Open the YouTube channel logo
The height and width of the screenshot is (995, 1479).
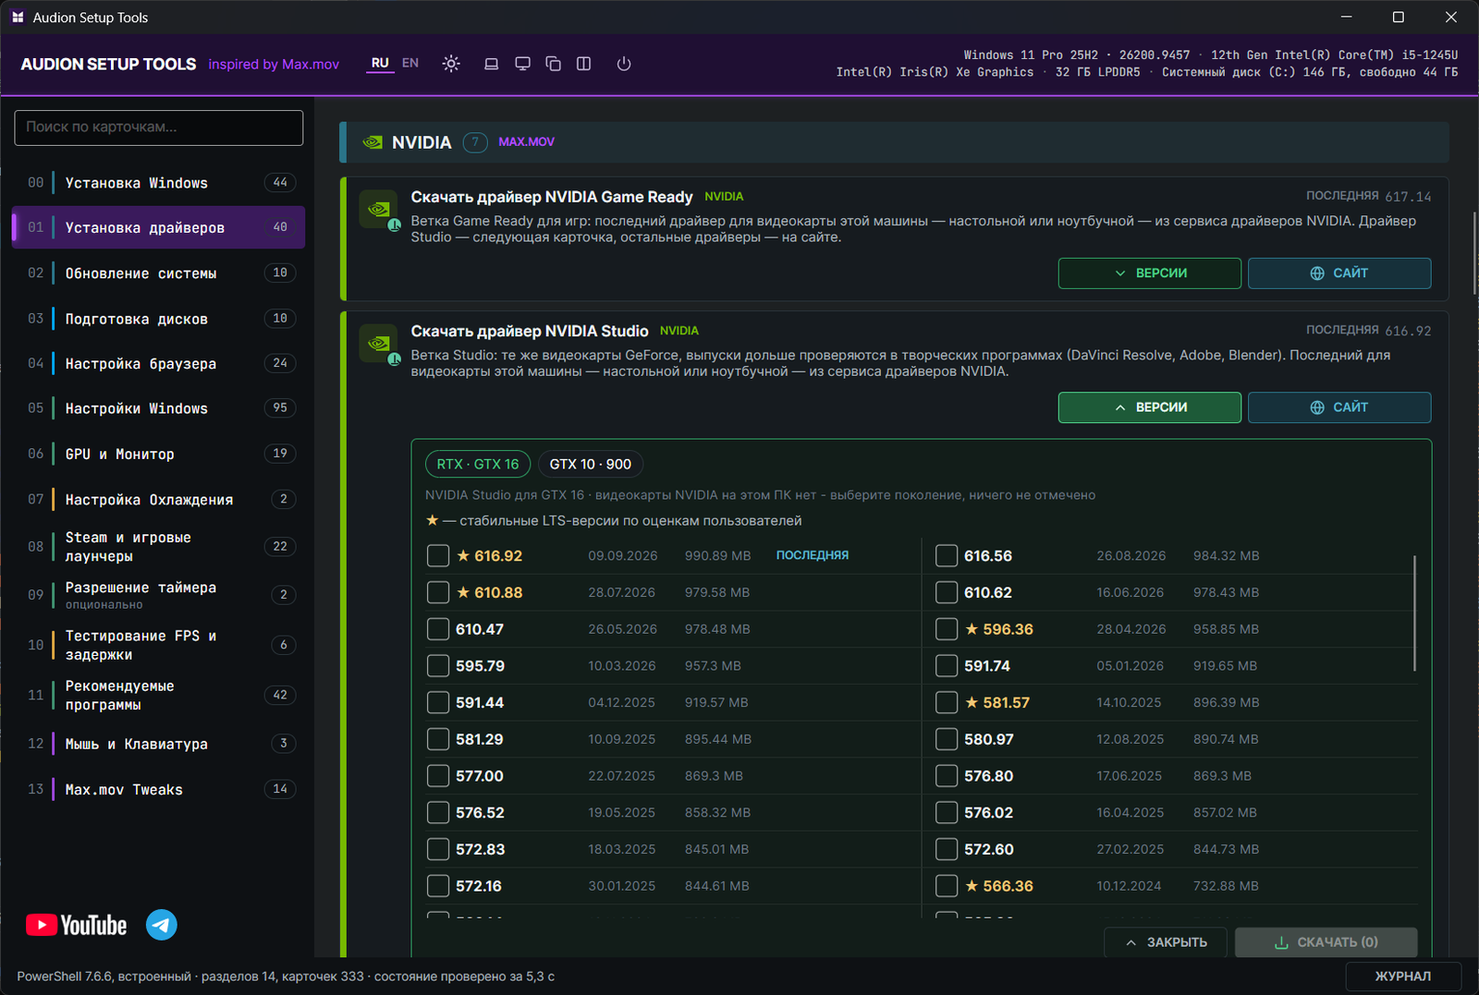(77, 925)
